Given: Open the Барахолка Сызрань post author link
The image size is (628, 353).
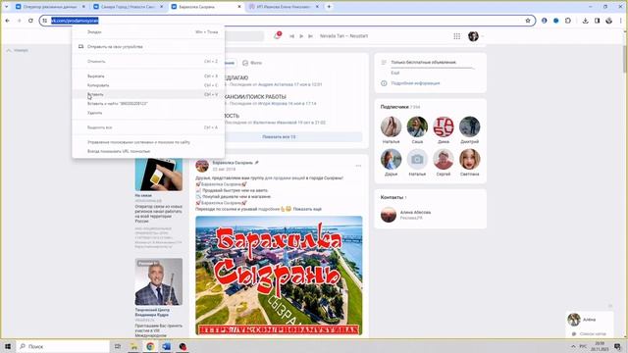Looking at the screenshot, I should (x=233, y=163).
